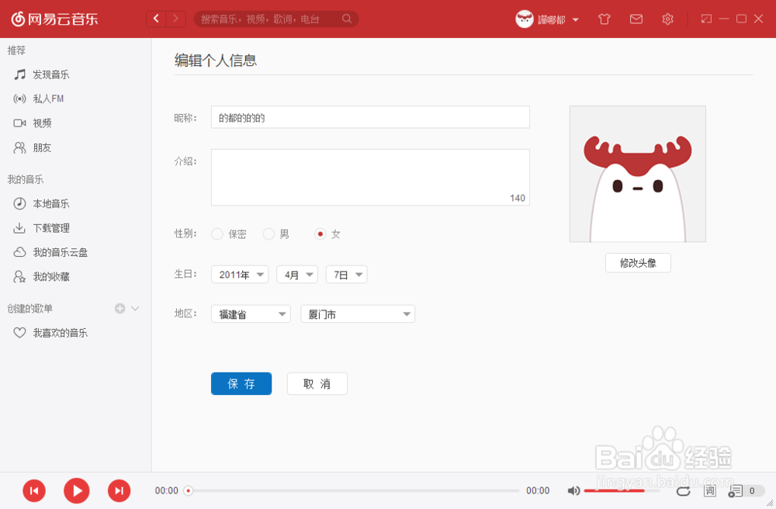The width and height of the screenshot is (776, 509).
Task: Open the account menu arrow next to 譚哪都
Action: point(577,18)
